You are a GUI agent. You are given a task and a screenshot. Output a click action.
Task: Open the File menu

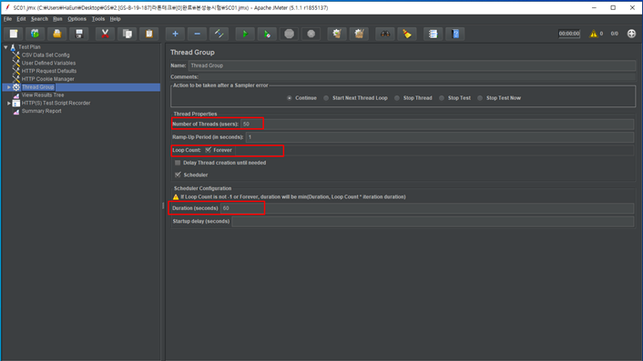point(7,19)
